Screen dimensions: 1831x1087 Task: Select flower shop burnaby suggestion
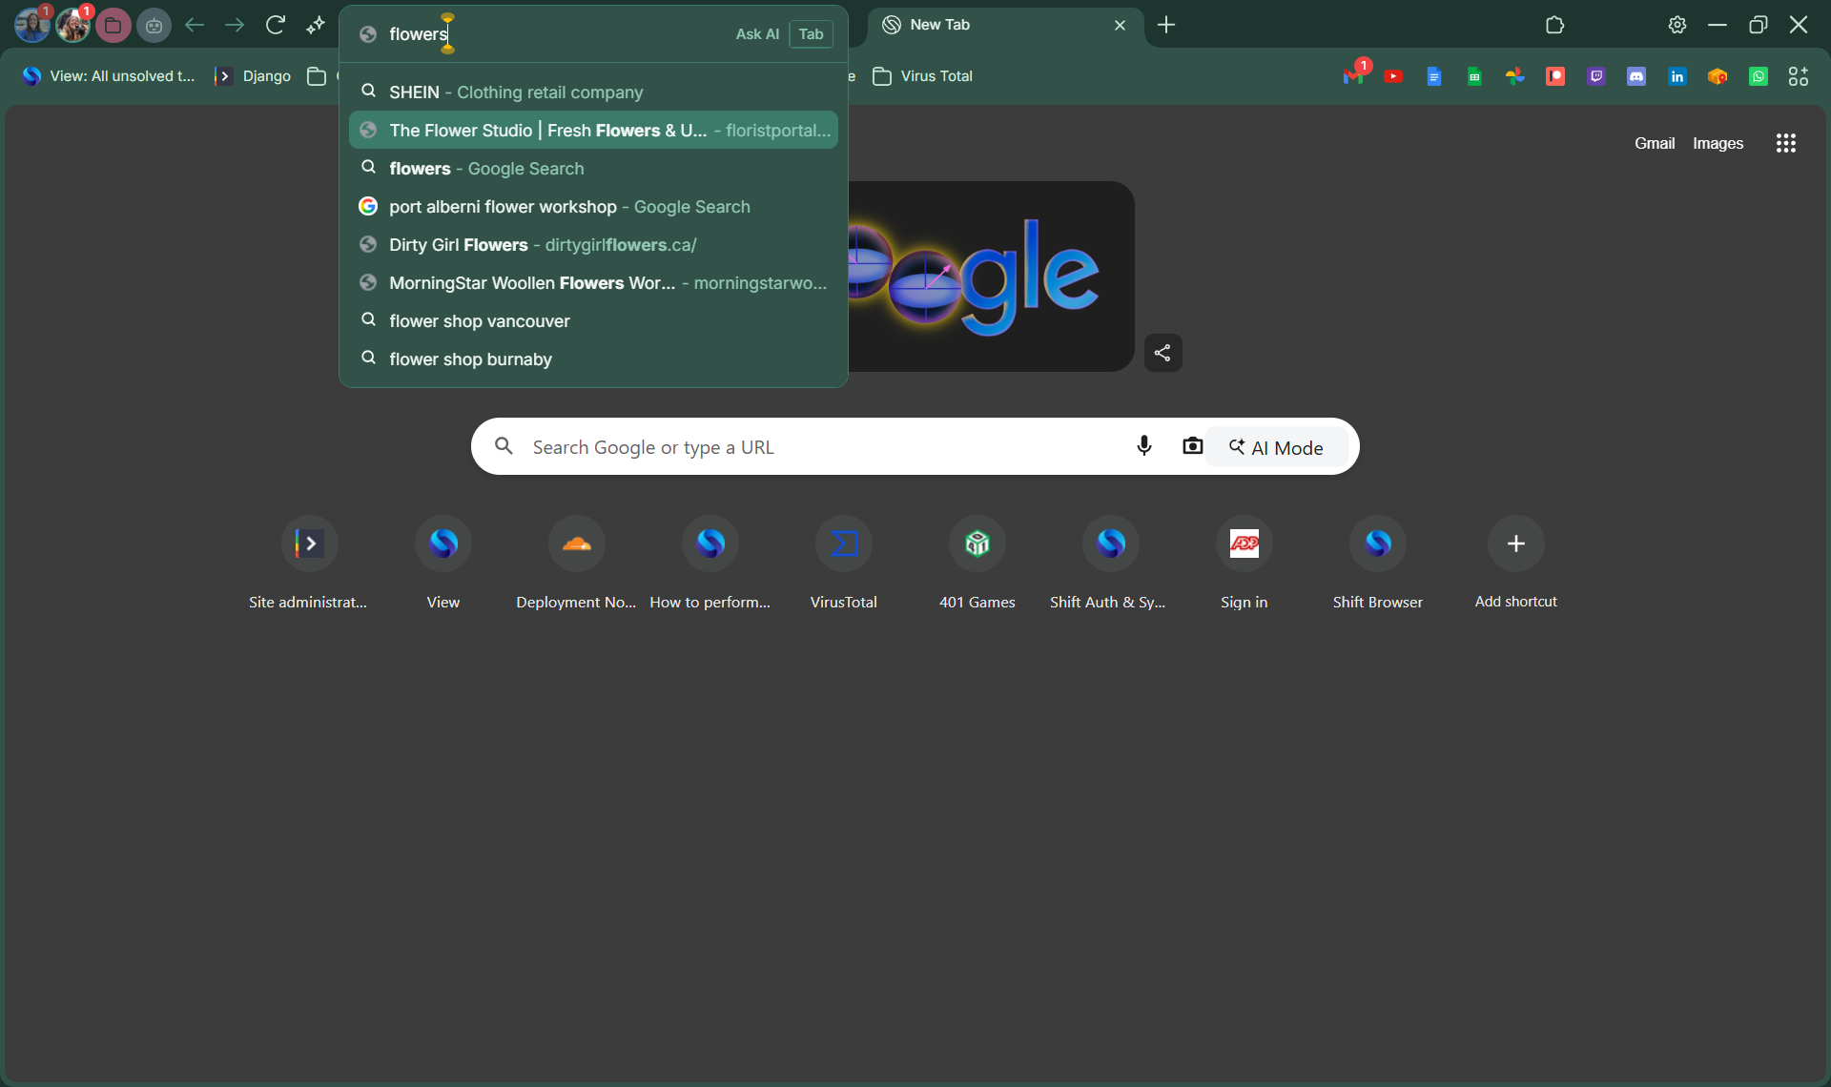click(x=593, y=359)
